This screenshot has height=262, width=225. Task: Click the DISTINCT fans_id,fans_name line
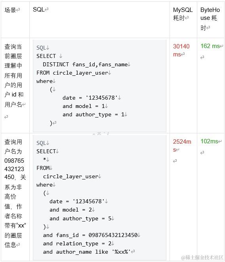pyautogui.click(x=85, y=64)
